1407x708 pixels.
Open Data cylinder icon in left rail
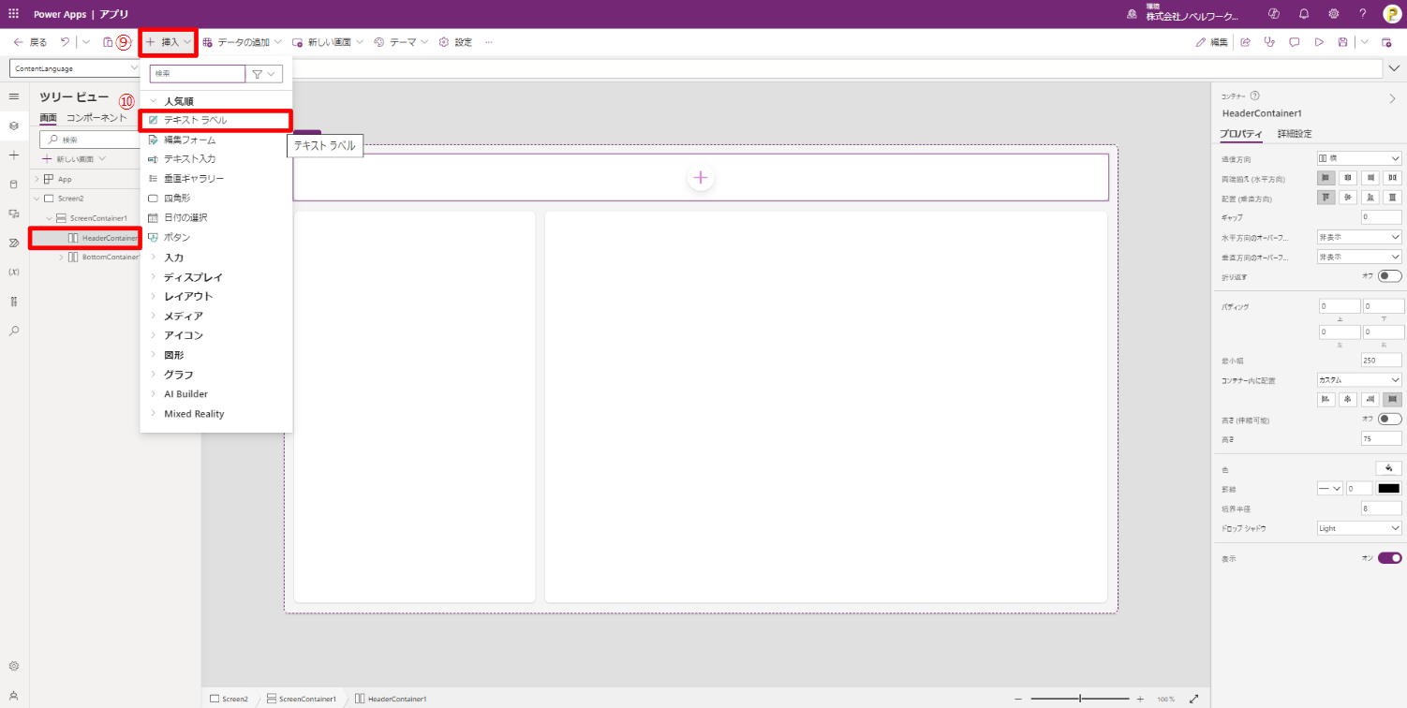point(14,184)
